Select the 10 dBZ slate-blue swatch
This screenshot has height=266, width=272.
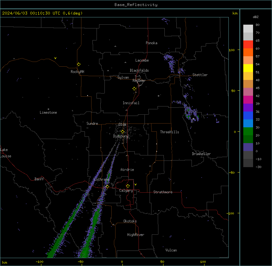tap(248, 147)
